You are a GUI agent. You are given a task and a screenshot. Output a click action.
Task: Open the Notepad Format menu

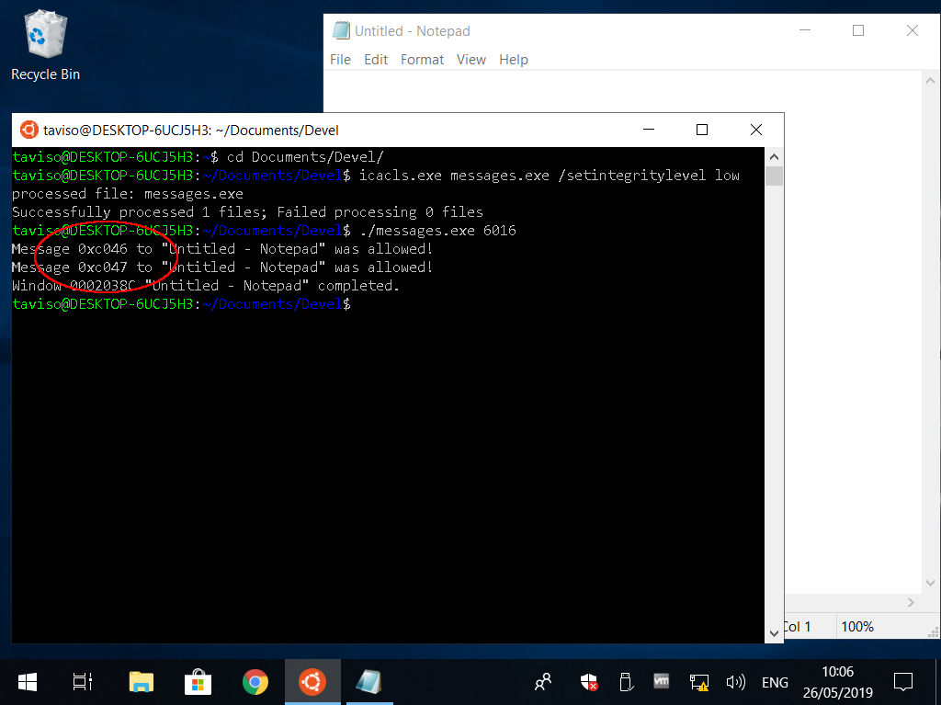pyautogui.click(x=422, y=60)
